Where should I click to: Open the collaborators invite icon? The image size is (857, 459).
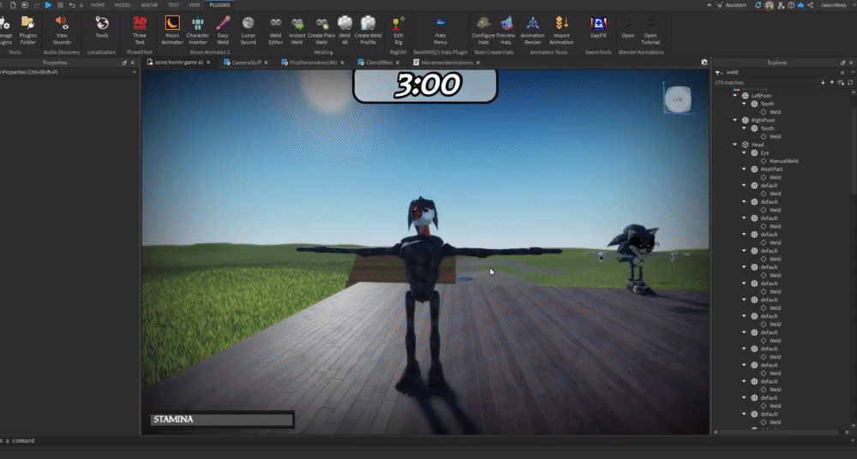781,5
